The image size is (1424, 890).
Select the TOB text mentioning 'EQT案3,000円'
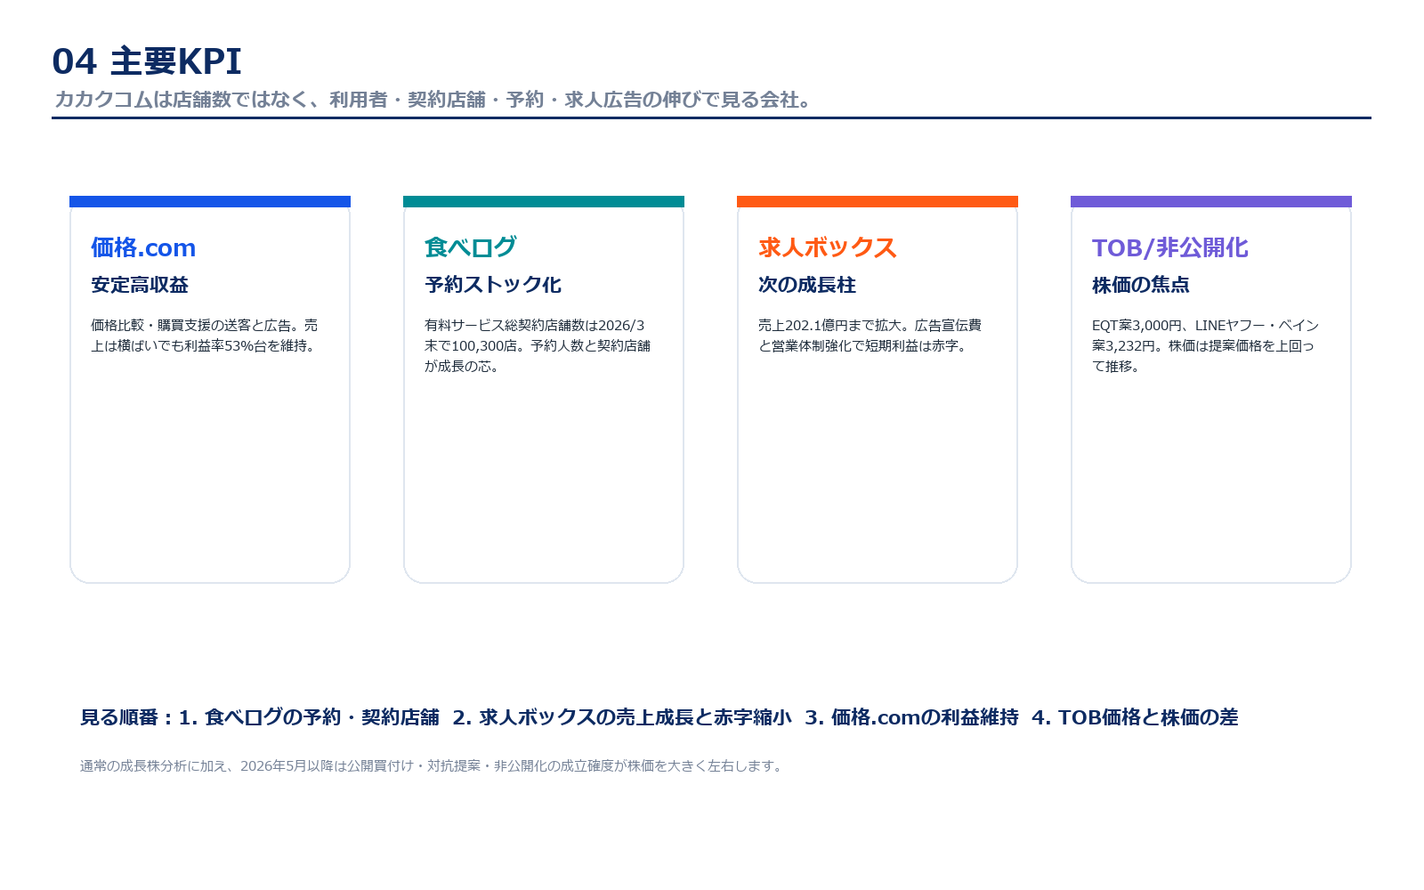(1206, 345)
